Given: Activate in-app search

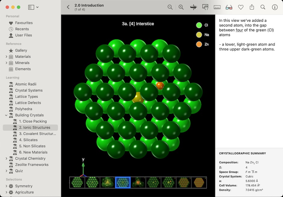Looking at the screenshot, I should pyautogui.click(x=263, y=7).
